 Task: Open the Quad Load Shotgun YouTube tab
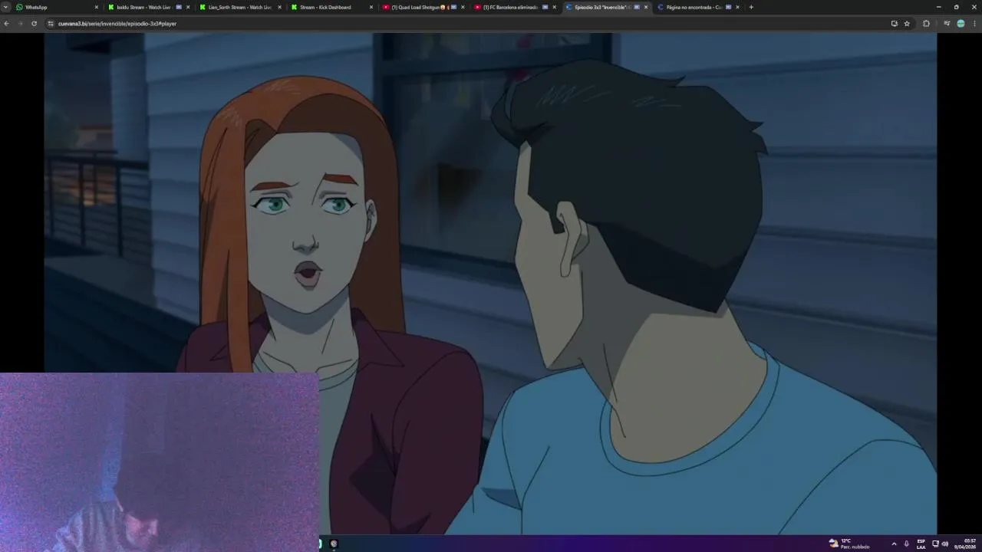423,7
